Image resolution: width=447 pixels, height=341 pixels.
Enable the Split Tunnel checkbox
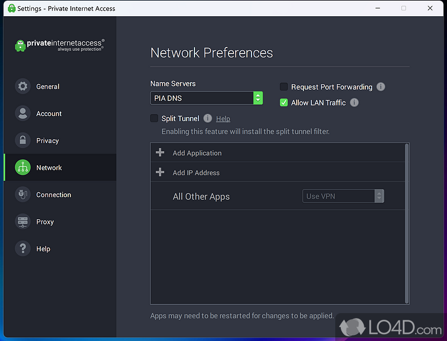pyautogui.click(x=154, y=118)
